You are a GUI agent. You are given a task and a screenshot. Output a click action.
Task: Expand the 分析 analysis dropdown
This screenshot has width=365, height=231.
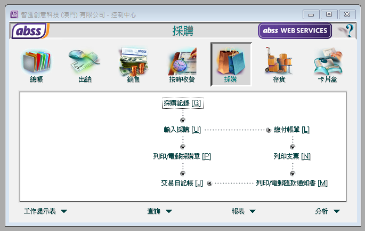(x=327, y=211)
